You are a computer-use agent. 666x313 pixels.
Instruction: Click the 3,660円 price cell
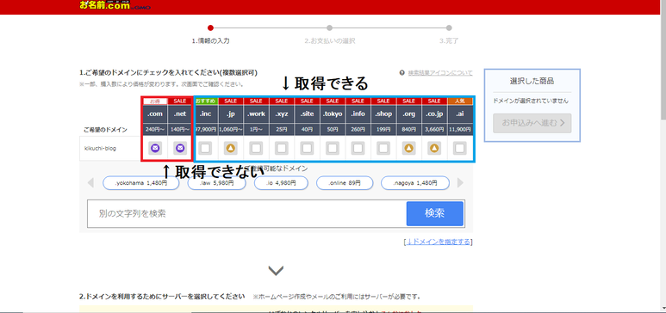(x=434, y=130)
